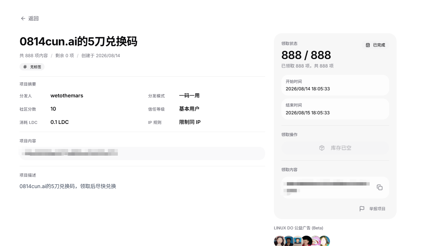Click distributor name wetothemars
Screen dimensions: 422x246
[x=67, y=96]
